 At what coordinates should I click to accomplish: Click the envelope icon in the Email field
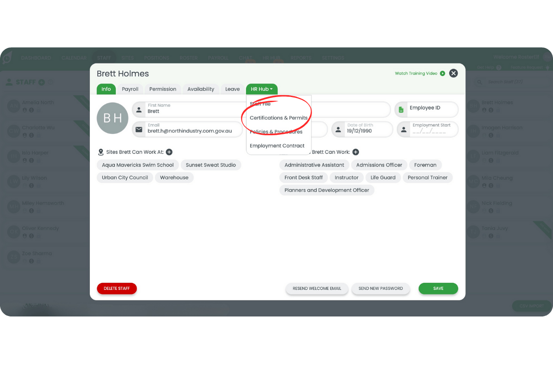point(138,129)
